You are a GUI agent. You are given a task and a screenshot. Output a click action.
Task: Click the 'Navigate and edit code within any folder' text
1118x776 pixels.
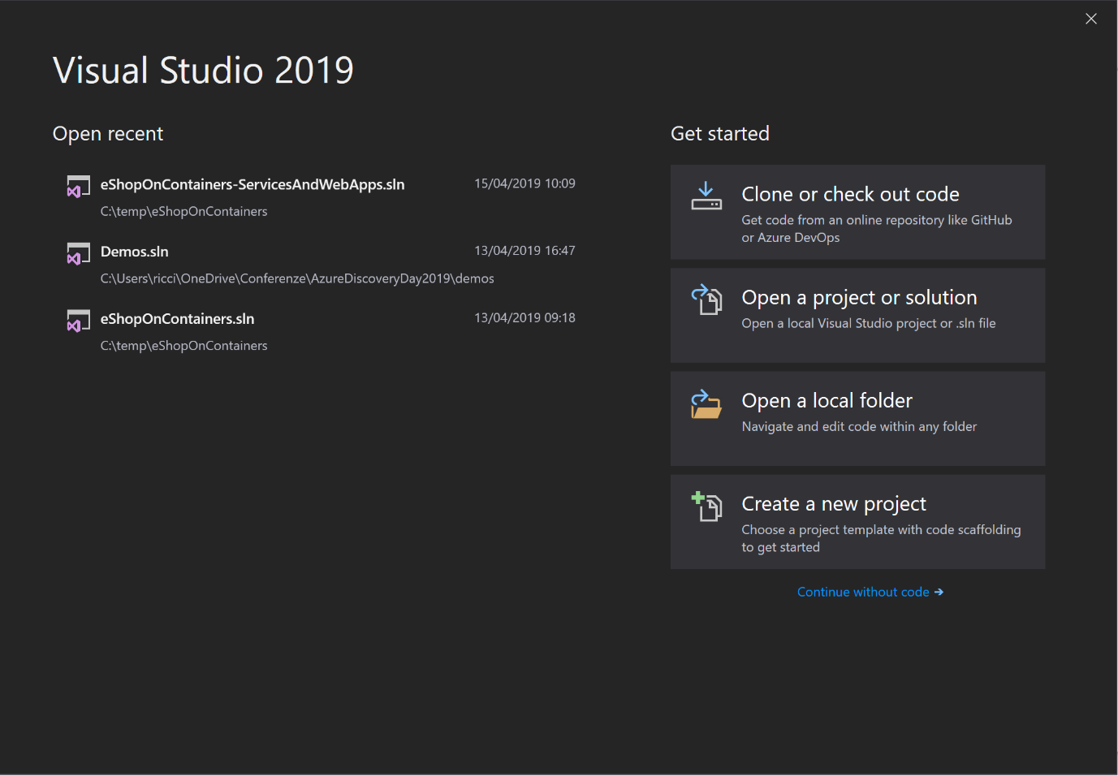(x=859, y=426)
